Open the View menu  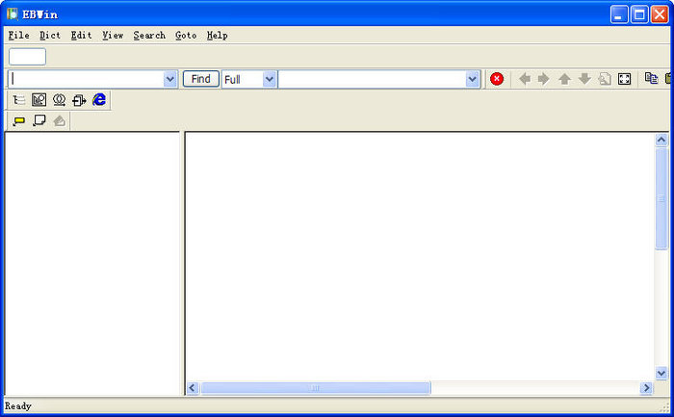(x=113, y=36)
